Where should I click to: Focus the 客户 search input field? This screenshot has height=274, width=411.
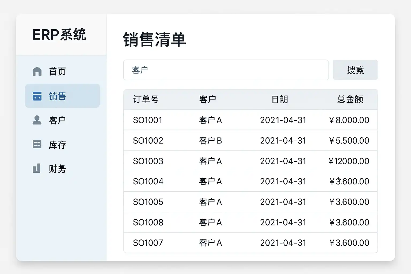226,70
